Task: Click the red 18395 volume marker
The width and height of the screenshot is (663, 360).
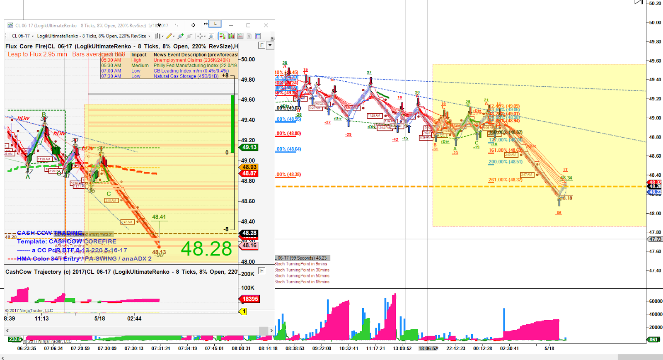Action: click(x=250, y=299)
